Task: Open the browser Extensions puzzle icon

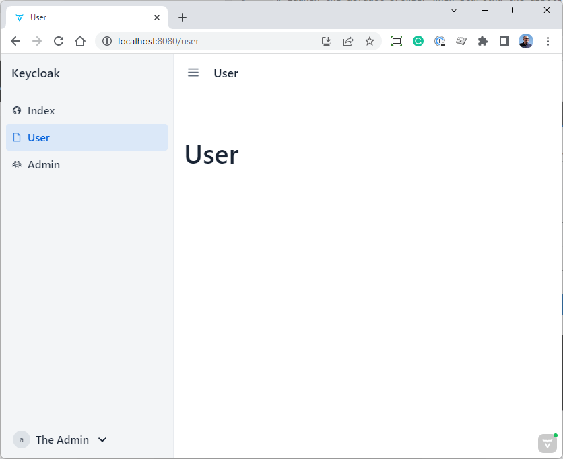Action: tap(483, 41)
